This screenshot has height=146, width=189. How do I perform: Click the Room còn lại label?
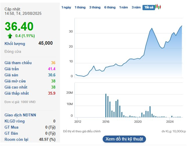(x=16, y=139)
